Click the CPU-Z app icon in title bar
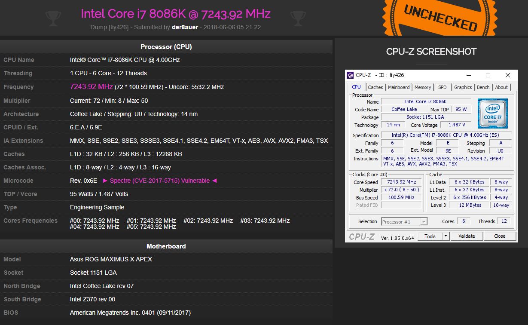The image size is (528, 325). coord(351,75)
